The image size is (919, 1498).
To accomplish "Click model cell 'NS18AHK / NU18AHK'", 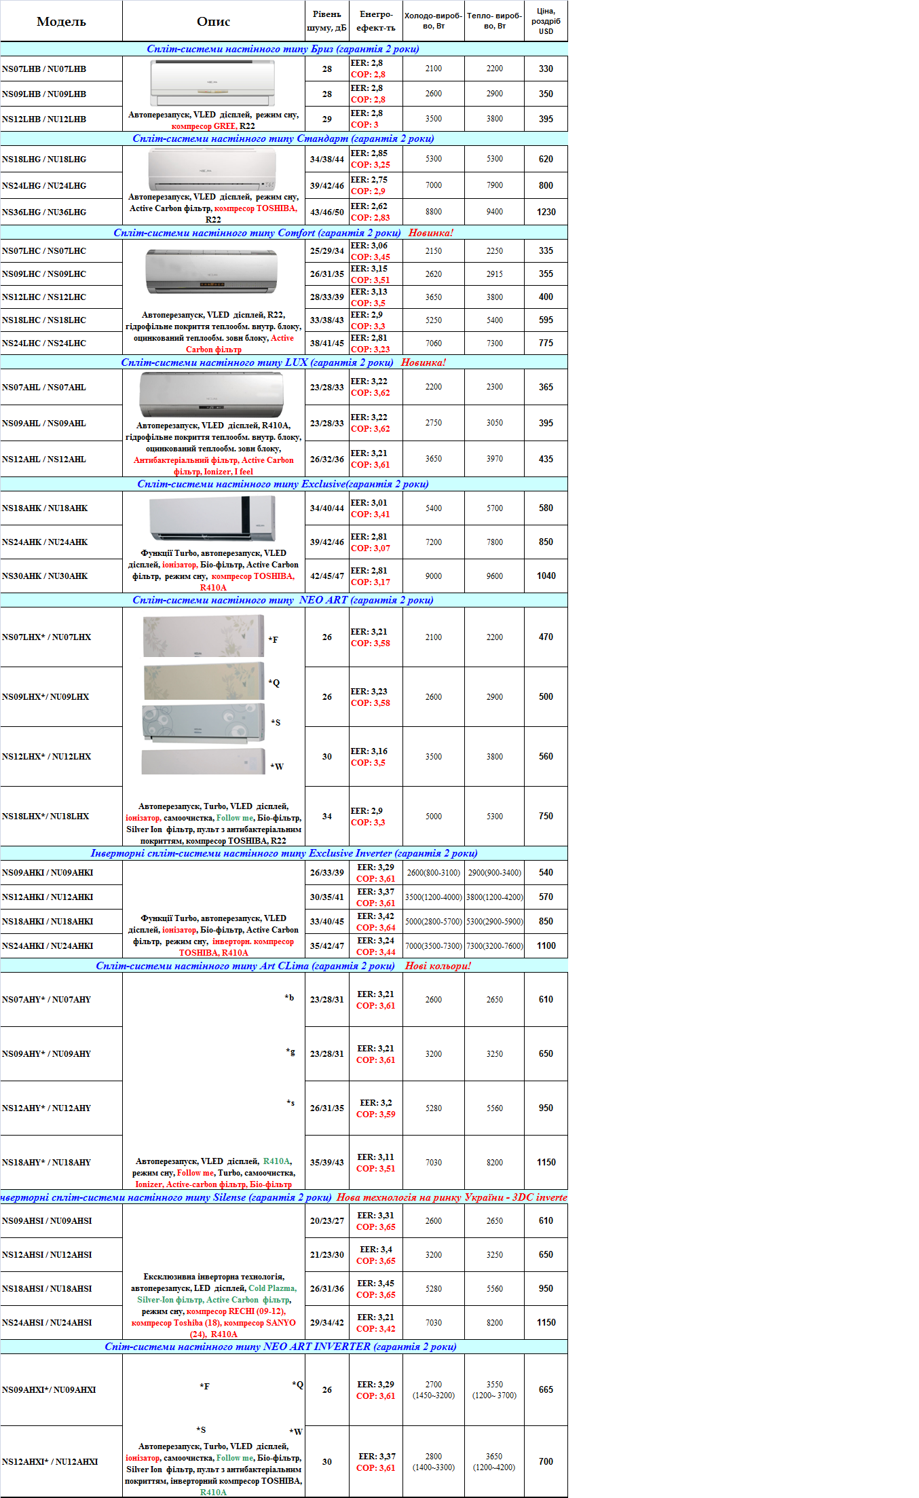I will pyautogui.click(x=61, y=508).
